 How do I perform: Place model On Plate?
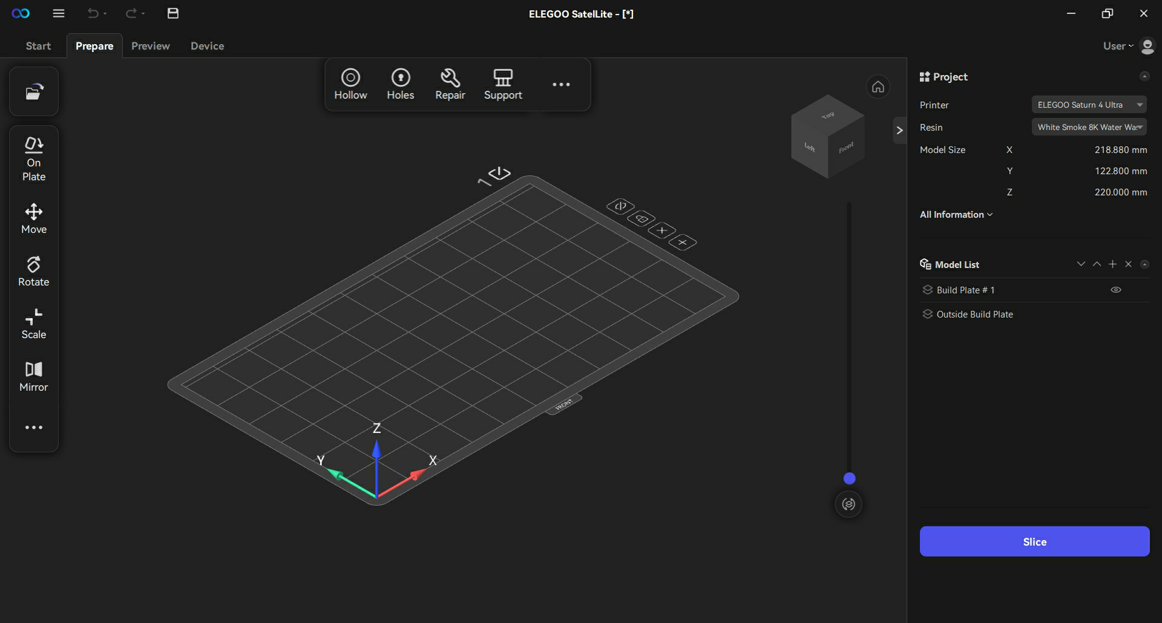(x=34, y=160)
